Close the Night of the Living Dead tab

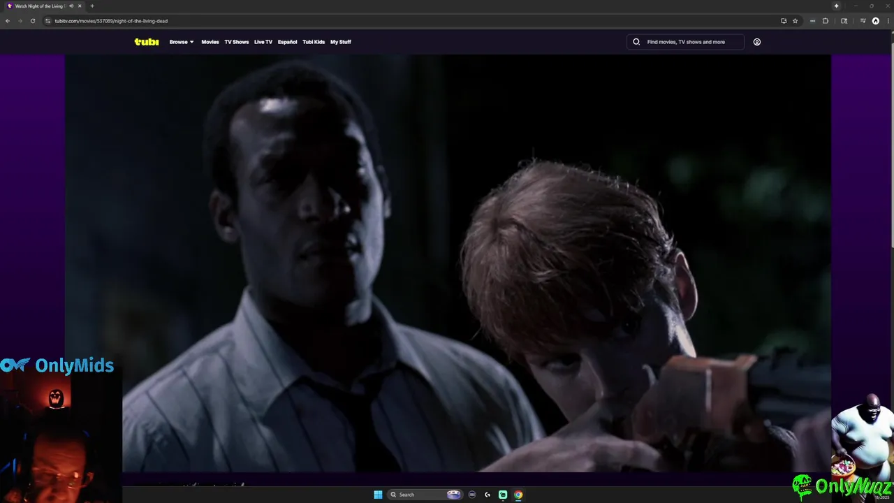(80, 6)
